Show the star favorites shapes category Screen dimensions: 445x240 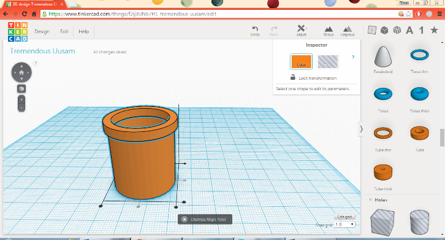tap(434, 30)
